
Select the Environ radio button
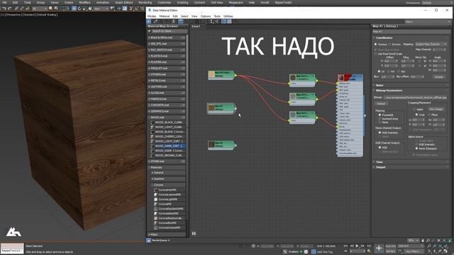coord(389,44)
